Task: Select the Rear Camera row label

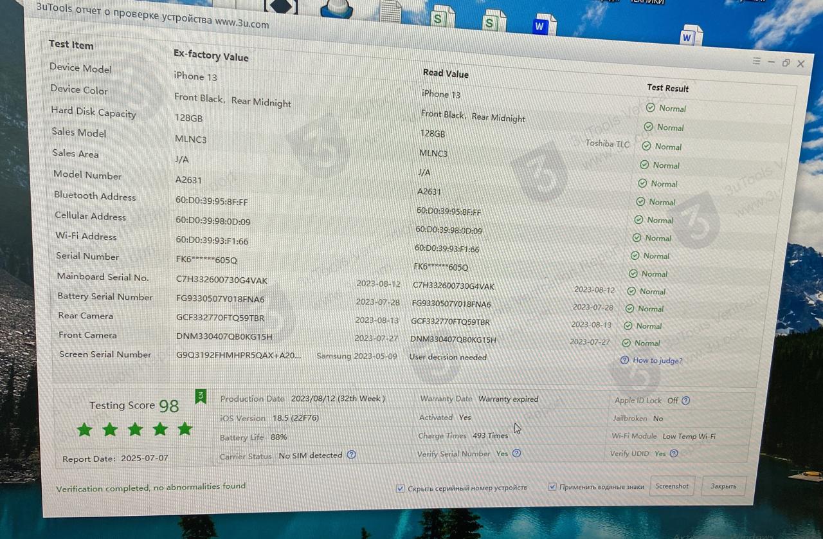Action: click(x=86, y=316)
